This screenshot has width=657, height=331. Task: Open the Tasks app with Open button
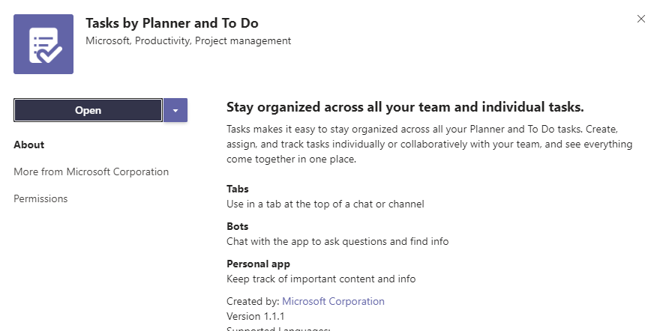click(88, 110)
